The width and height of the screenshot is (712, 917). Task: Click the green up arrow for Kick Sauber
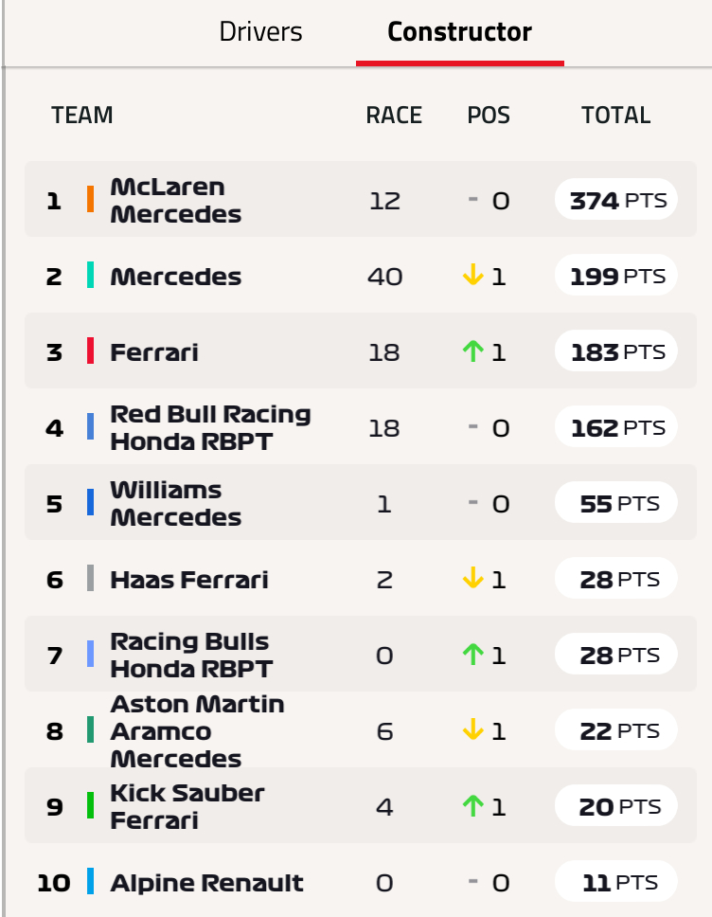[x=472, y=805]
